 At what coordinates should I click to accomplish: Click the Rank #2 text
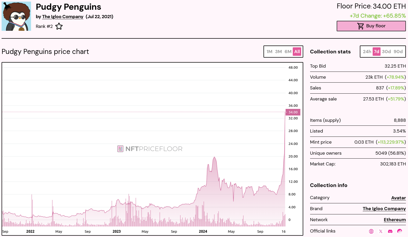point(44,26)
